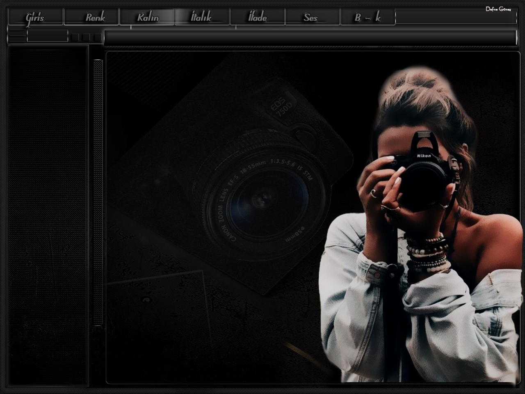Click the long message input bar
The image size is (525, 394).
click(310, 38)
